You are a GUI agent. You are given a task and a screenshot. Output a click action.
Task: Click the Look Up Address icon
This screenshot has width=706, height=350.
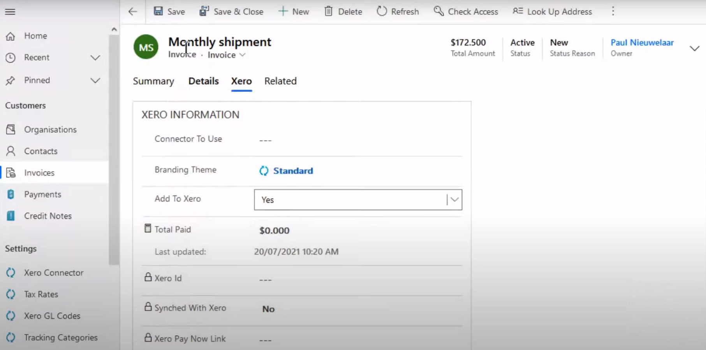tap(518, 11)
